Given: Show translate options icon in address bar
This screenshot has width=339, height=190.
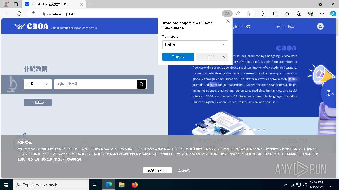Looking at the screenshot, I should point(227,13).
